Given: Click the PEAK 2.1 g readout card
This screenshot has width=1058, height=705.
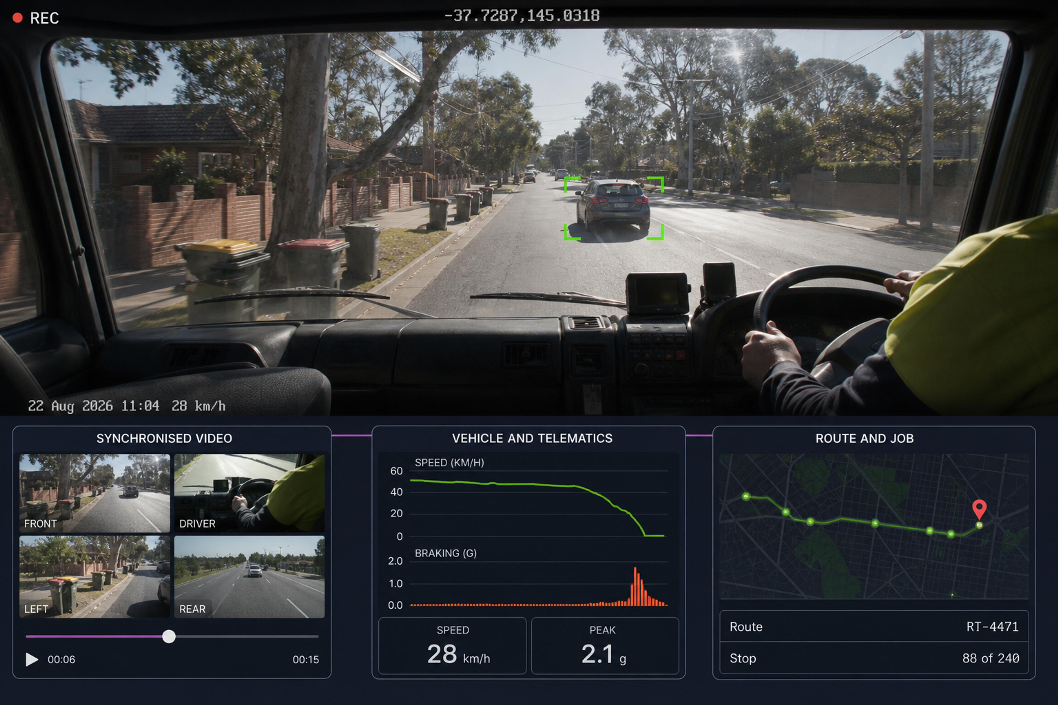Looking at the screenshot, I should (x=605, y=646).
